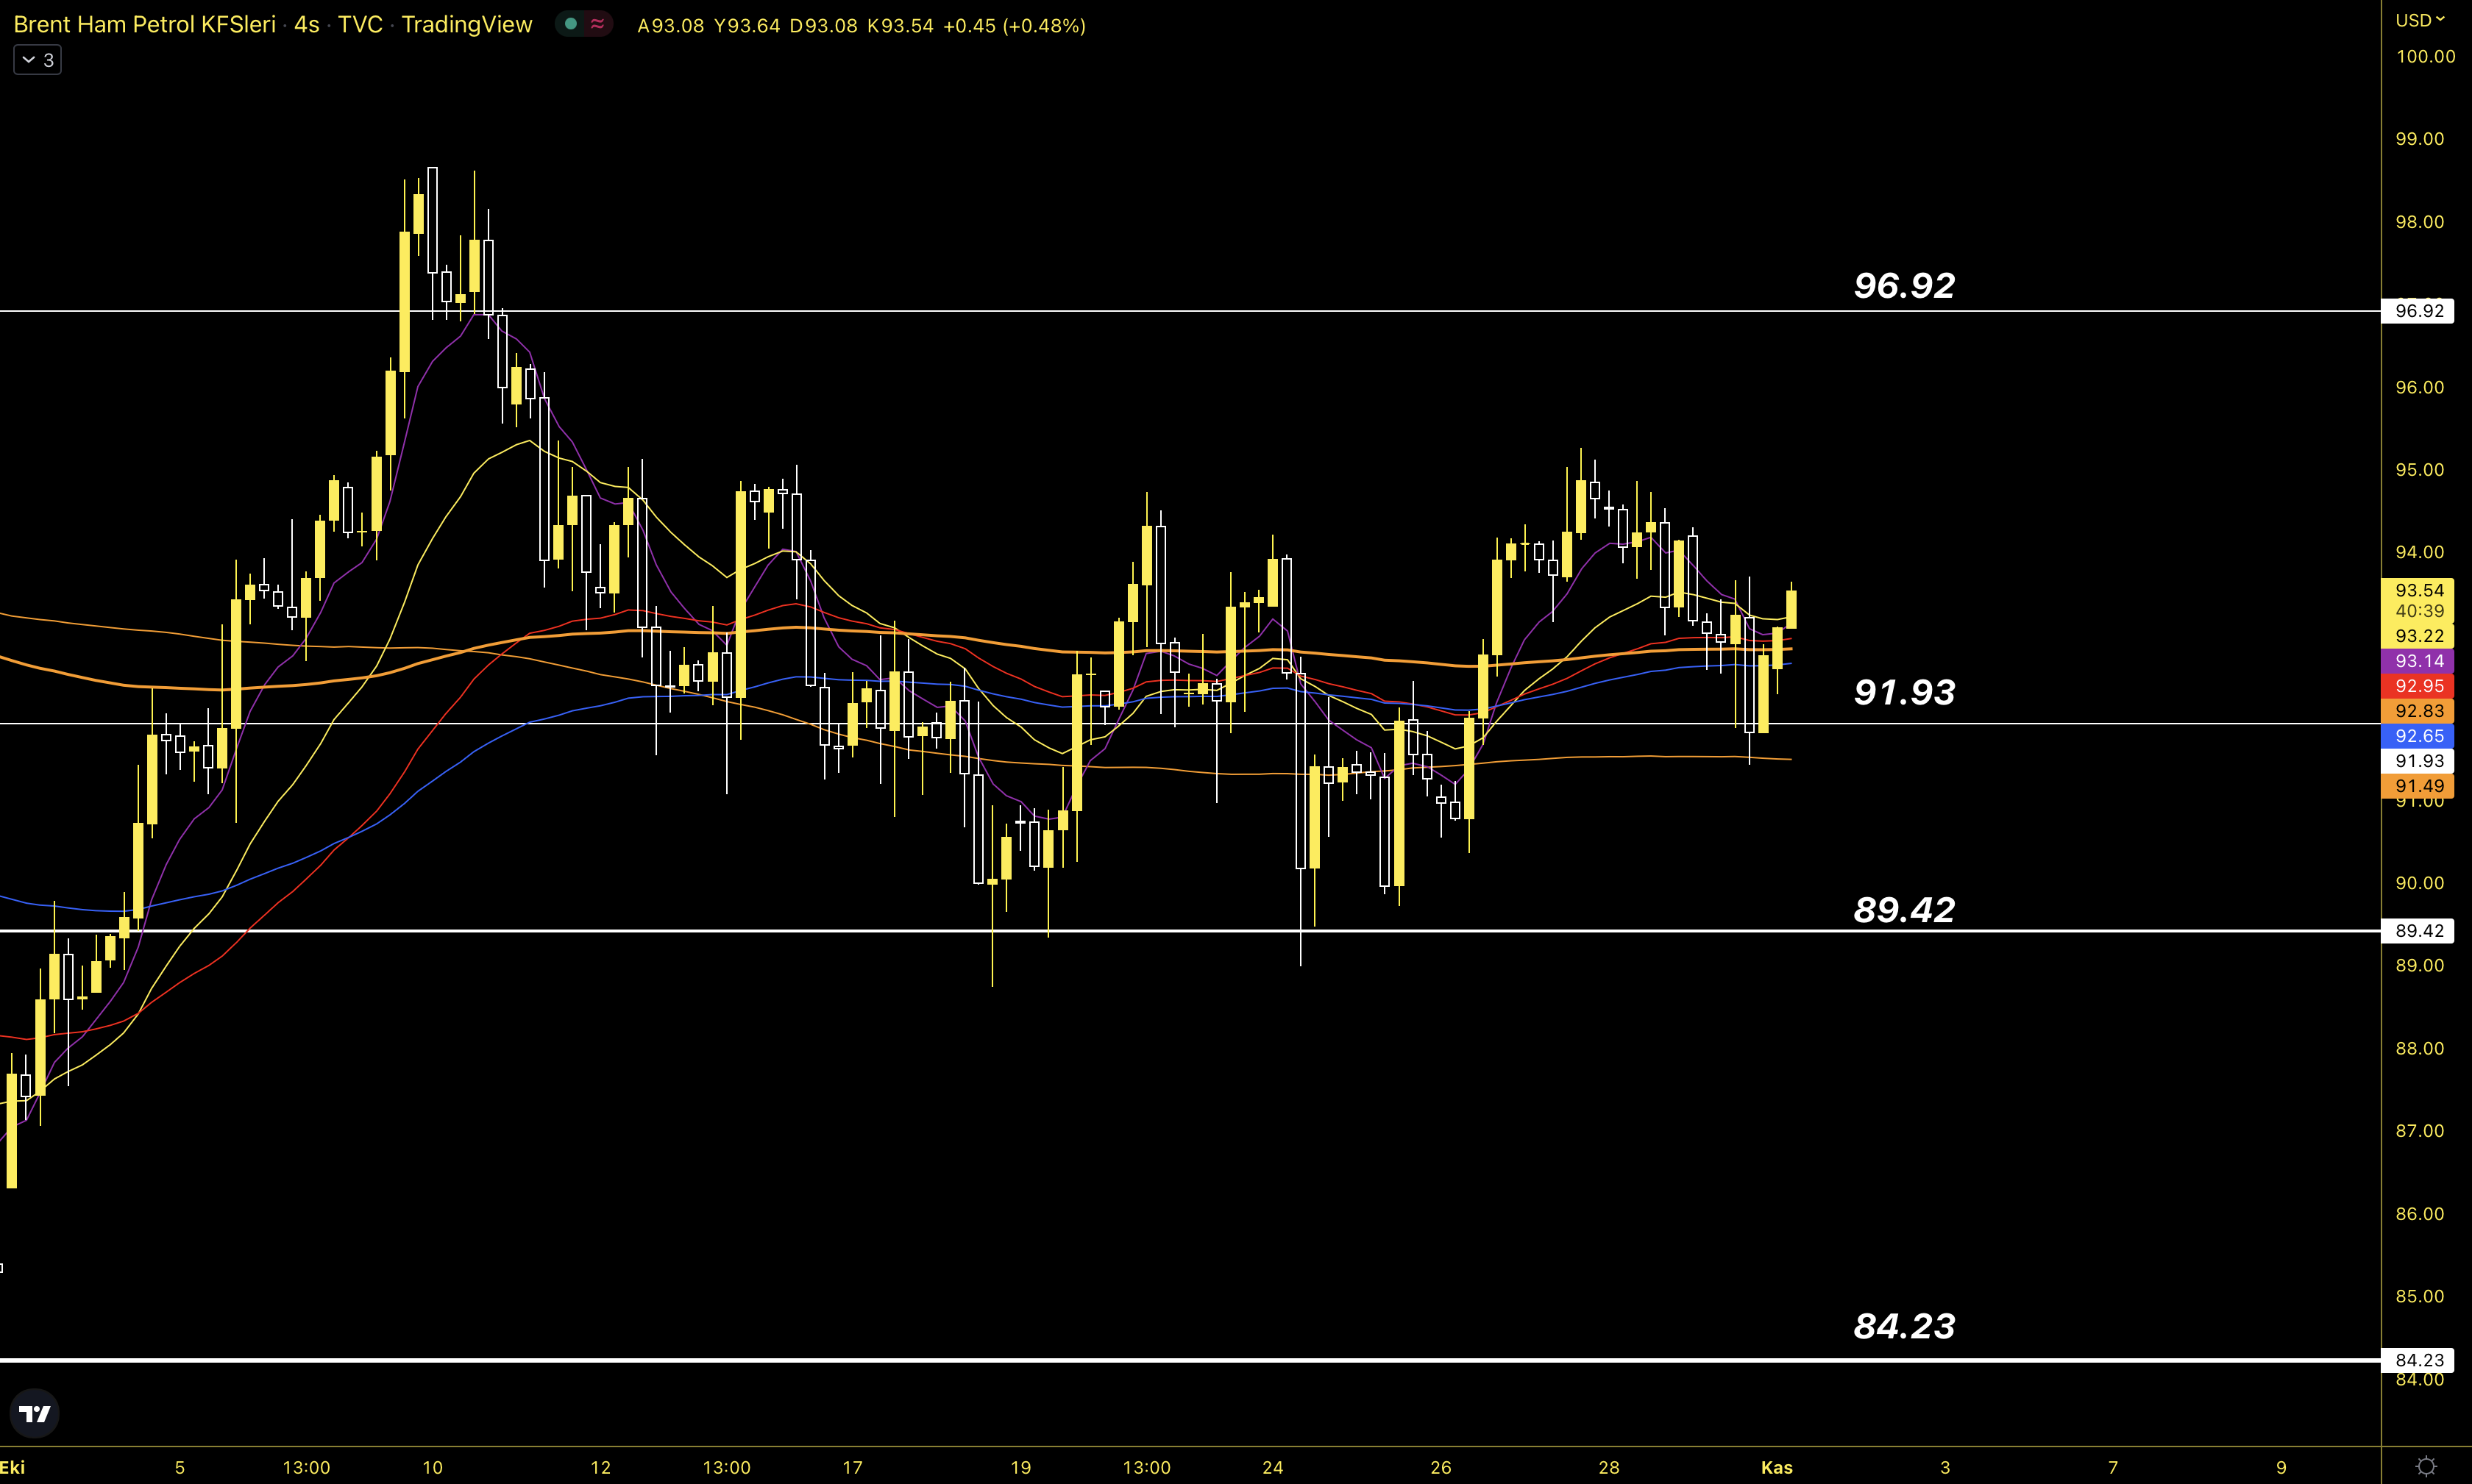Screen dimensions: 2472x1484
Task: Open the 4s interval selector in title
Action: (x=306, y=24)
